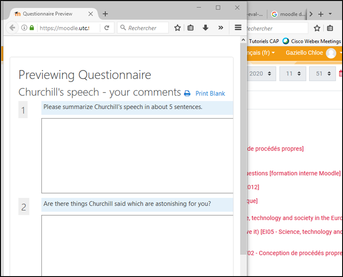
Task: Maximize the Questionnaire Preview window
Action: (218, 7)
